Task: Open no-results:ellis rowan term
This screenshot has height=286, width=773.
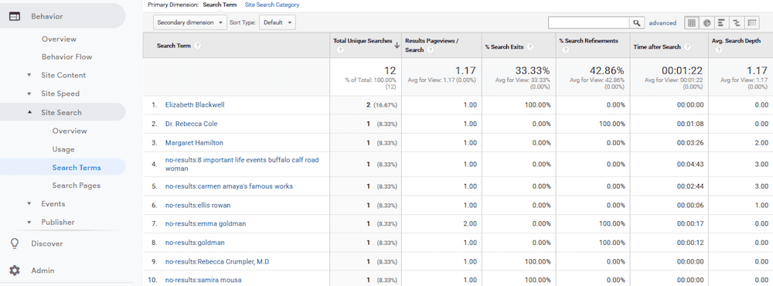Action: click(x=198, y=205)
